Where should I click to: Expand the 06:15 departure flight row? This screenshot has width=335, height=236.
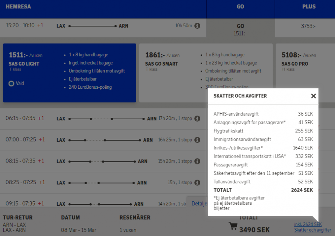[93, 119]
